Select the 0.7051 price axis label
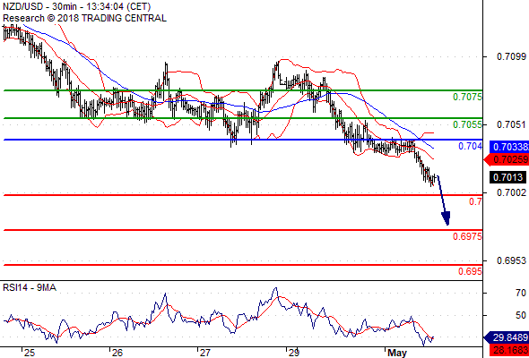This screenshot has height=358, width=529. [x=511, y=124]
